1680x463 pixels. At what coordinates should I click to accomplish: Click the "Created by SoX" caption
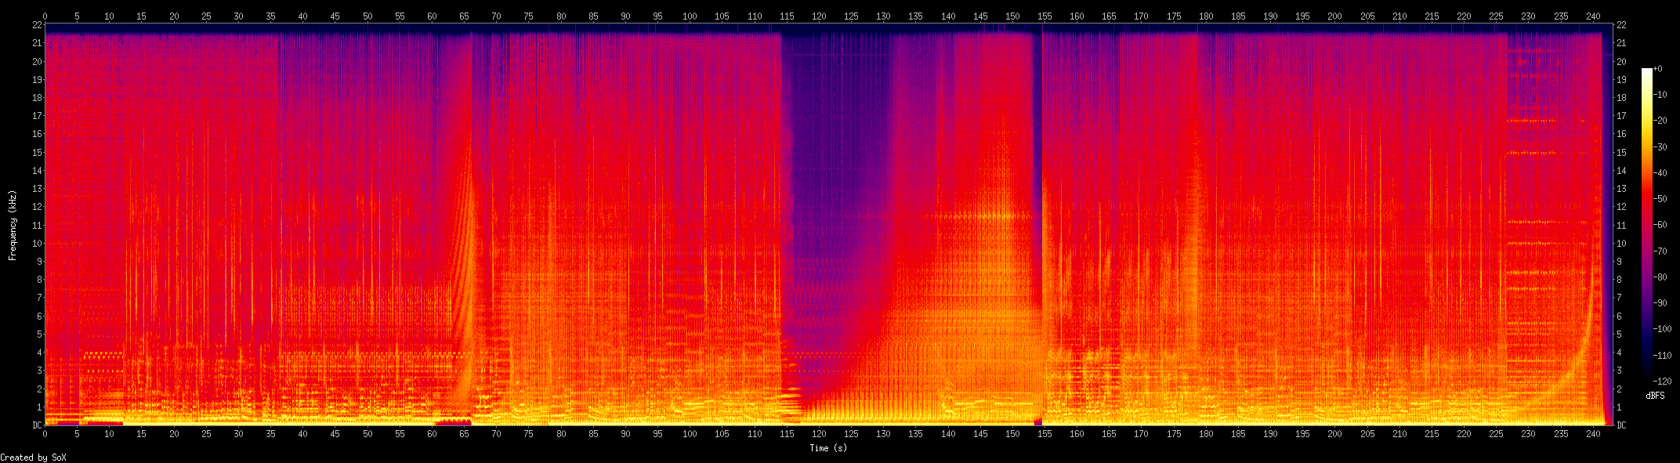(33, 458)
